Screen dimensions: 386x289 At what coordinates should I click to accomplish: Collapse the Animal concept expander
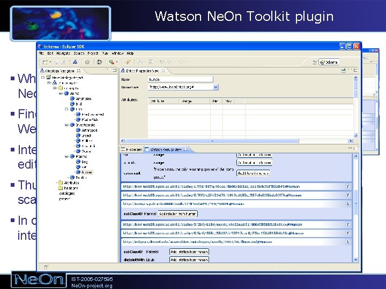tap(61, 93)
